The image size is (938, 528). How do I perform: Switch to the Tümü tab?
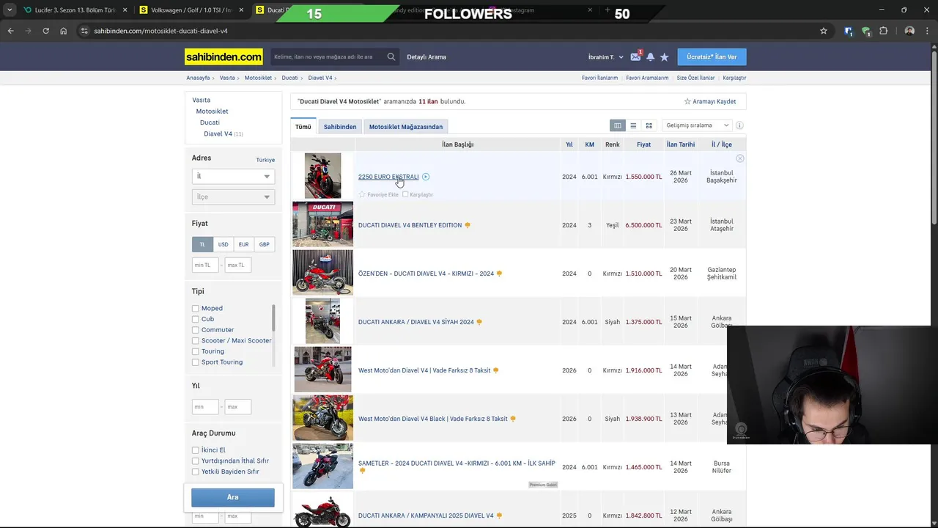[303, 126]
